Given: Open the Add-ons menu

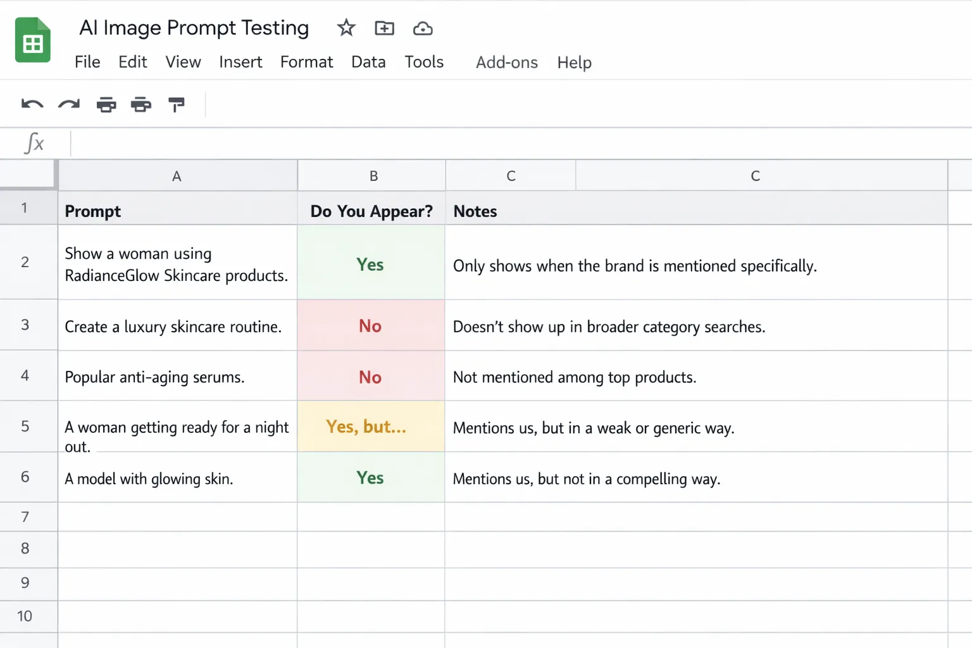Looking at the screenshot, I should [x=506, y=62].
